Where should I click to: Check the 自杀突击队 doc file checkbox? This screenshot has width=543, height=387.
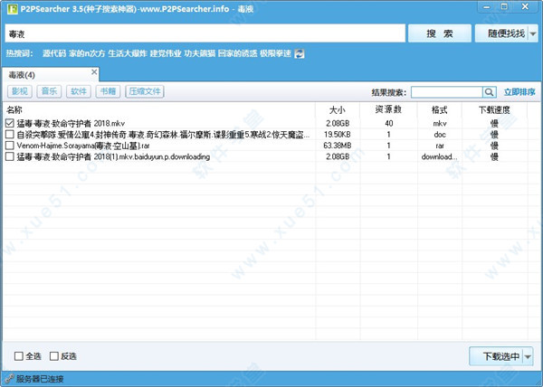(10, 134)
